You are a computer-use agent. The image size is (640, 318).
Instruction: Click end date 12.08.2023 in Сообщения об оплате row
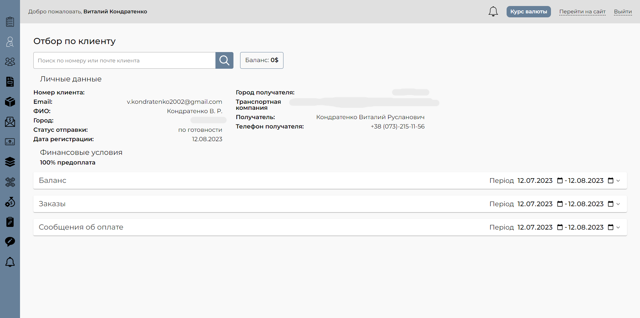586,227
